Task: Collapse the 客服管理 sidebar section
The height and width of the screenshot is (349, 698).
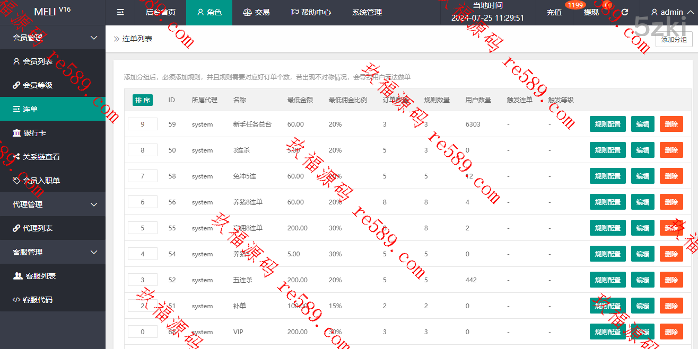Action: click(x=94, y=252)
